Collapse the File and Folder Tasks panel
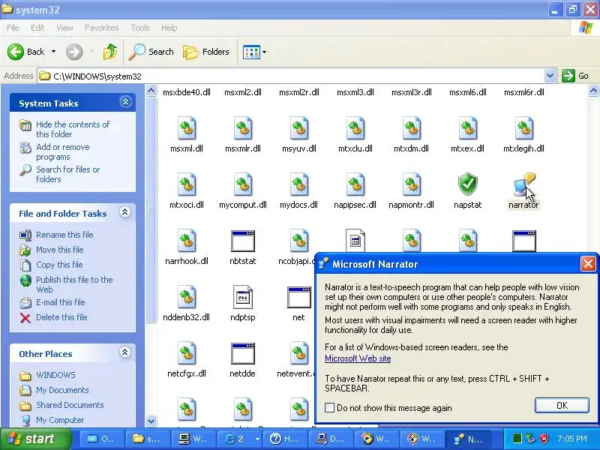The width and height of the screenshot is (600, 450). pyautogui.click(x=125, y=212)
